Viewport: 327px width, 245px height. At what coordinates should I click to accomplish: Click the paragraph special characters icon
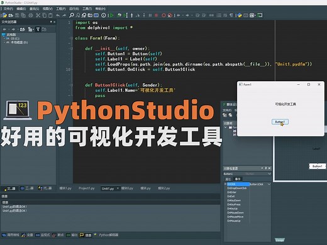[231, 15]
